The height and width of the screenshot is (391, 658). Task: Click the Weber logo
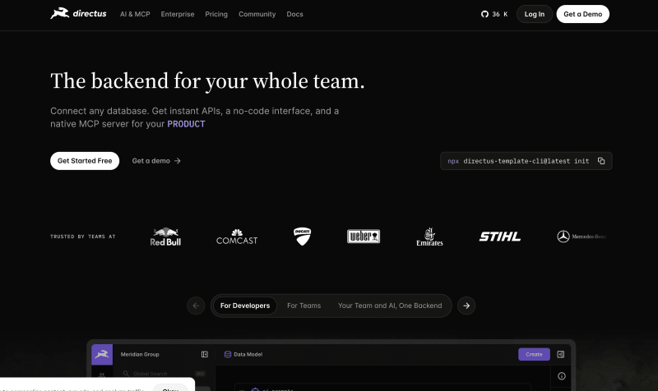coord(364,237)
